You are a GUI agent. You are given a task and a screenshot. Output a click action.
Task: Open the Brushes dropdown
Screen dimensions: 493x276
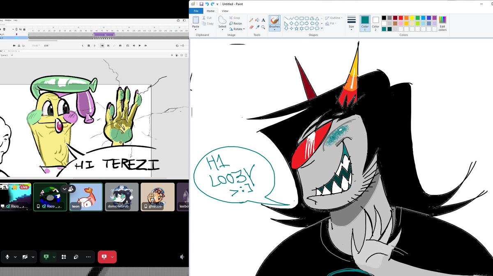[x=274, y=30]
